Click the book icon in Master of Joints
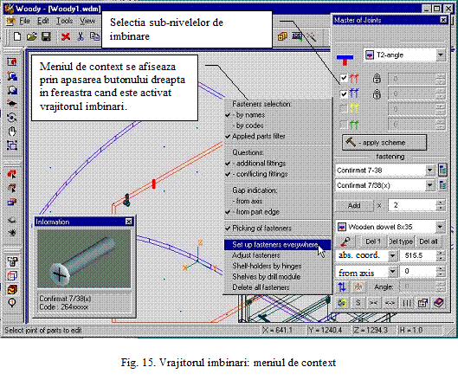The width and height of the screenshot is (458, 380). tap(438, 303)
